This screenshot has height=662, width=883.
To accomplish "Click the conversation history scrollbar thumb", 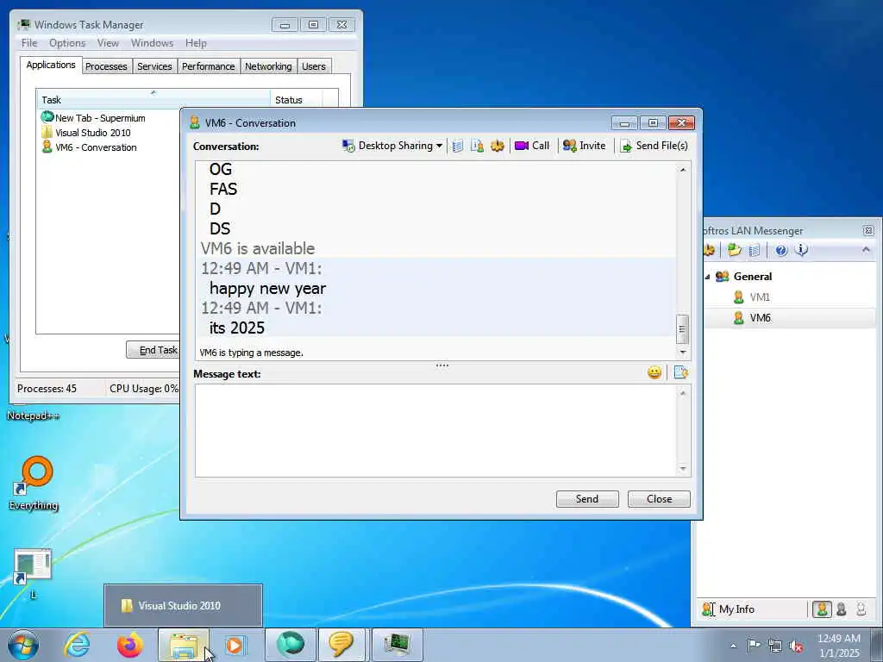I will coord(683,329).
